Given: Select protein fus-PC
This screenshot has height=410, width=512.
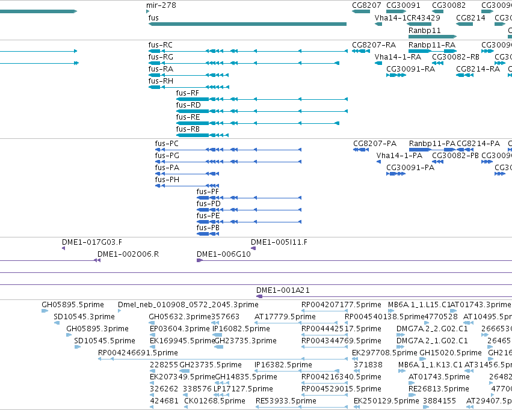Looking at the screenshot, I should pos(228,150).
